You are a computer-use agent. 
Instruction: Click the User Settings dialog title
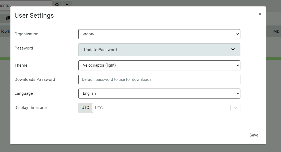[x=34, y=16]
